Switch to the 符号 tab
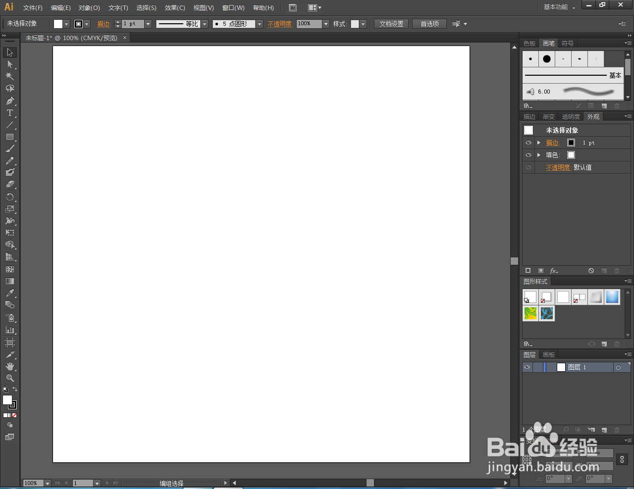The width and height of the screenshot is (634, 489). (x=568, y=44)
